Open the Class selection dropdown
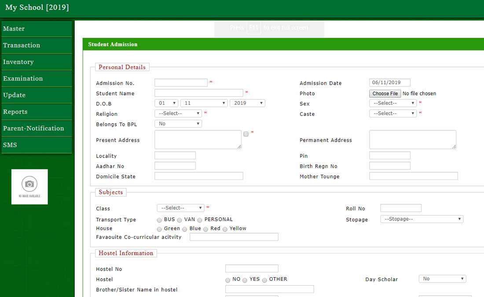The width and height of the screenshot is (484, 297). pyautogui.click(x=180, y=207)
